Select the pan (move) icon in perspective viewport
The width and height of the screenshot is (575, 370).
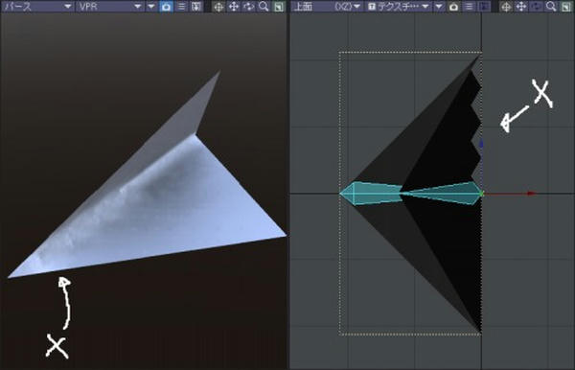click(x=234, y=7)
